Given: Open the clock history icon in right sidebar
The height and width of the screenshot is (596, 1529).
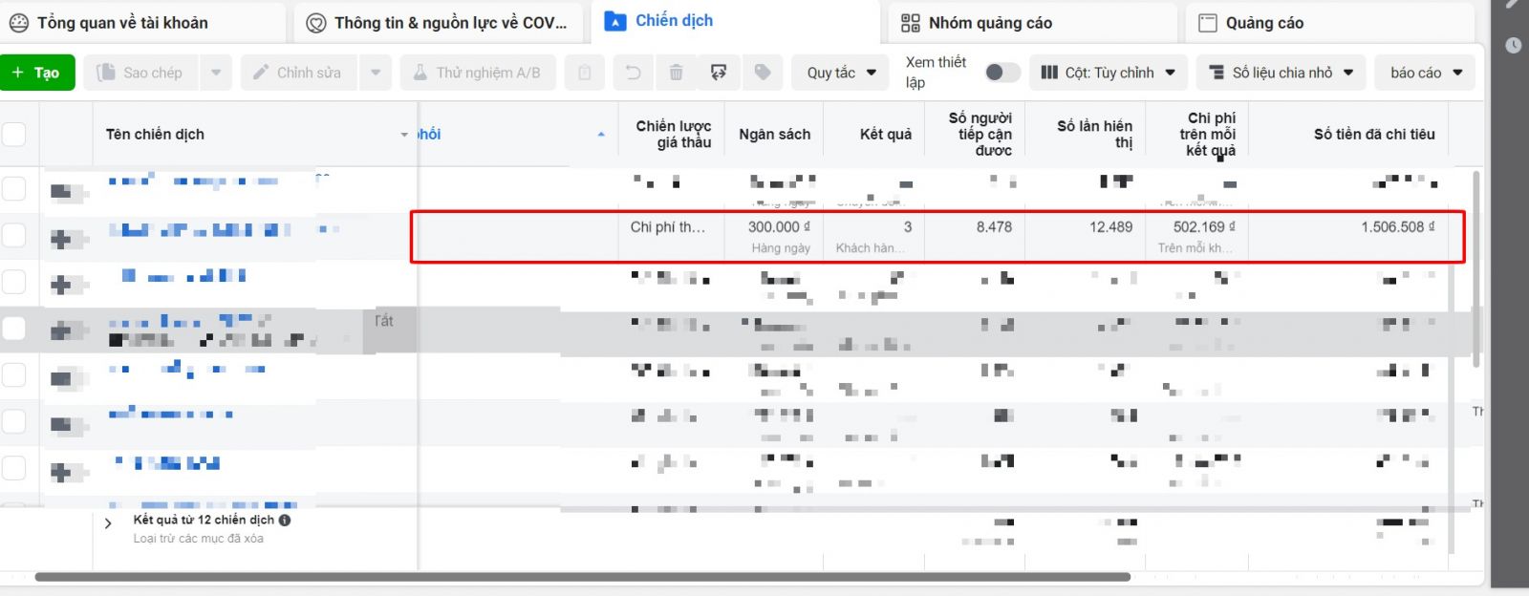Looking at the screenshot, I should coord(1513,45).
